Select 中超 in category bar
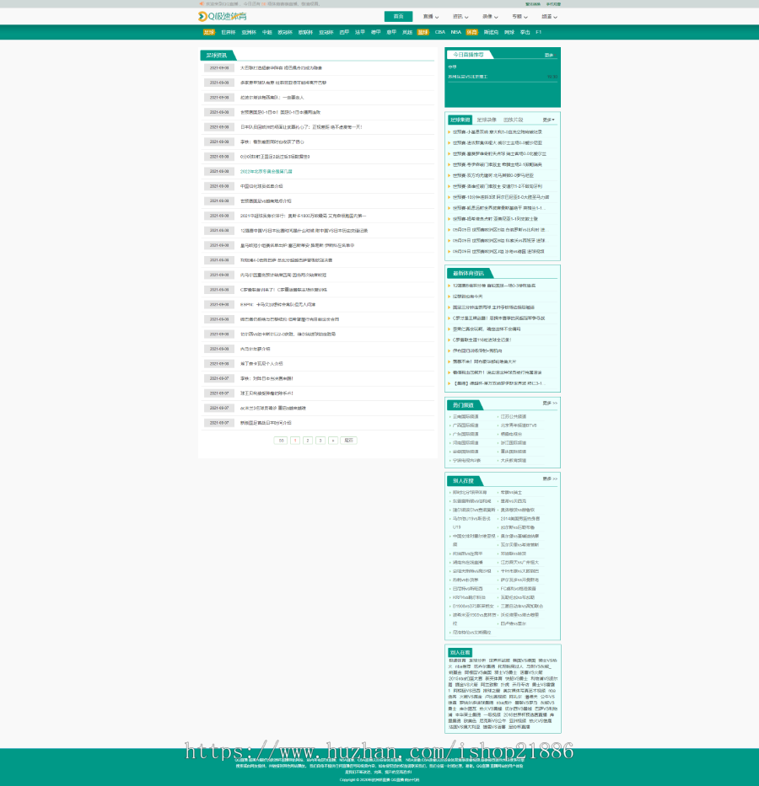The width and height of the screenshot is (759, 786). click(266, 32)
